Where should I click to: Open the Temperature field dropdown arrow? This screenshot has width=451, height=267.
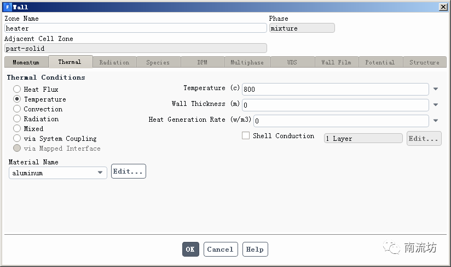tap(436, 89)
